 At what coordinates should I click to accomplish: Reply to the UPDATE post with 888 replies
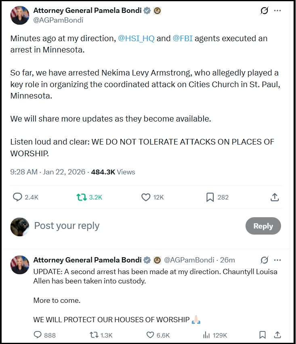pos(38,335)
